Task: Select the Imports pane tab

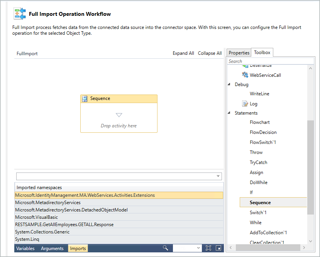Action: (78, 248)
